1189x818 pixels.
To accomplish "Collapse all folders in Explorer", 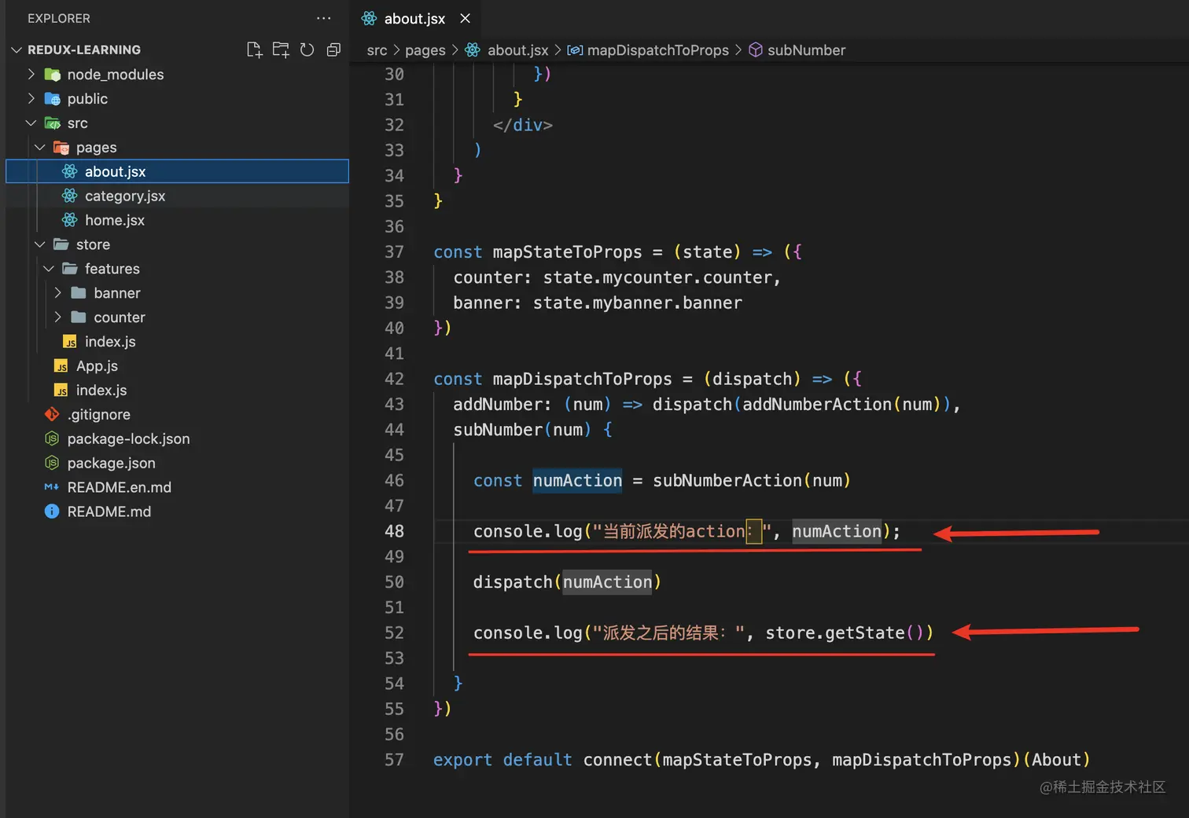I will (333, 50).
